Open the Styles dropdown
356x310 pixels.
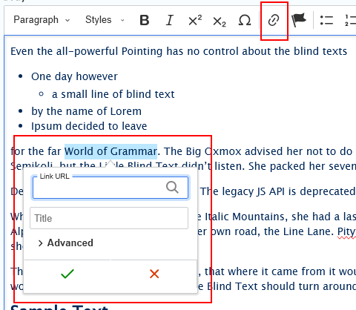[x=105, y=20]
